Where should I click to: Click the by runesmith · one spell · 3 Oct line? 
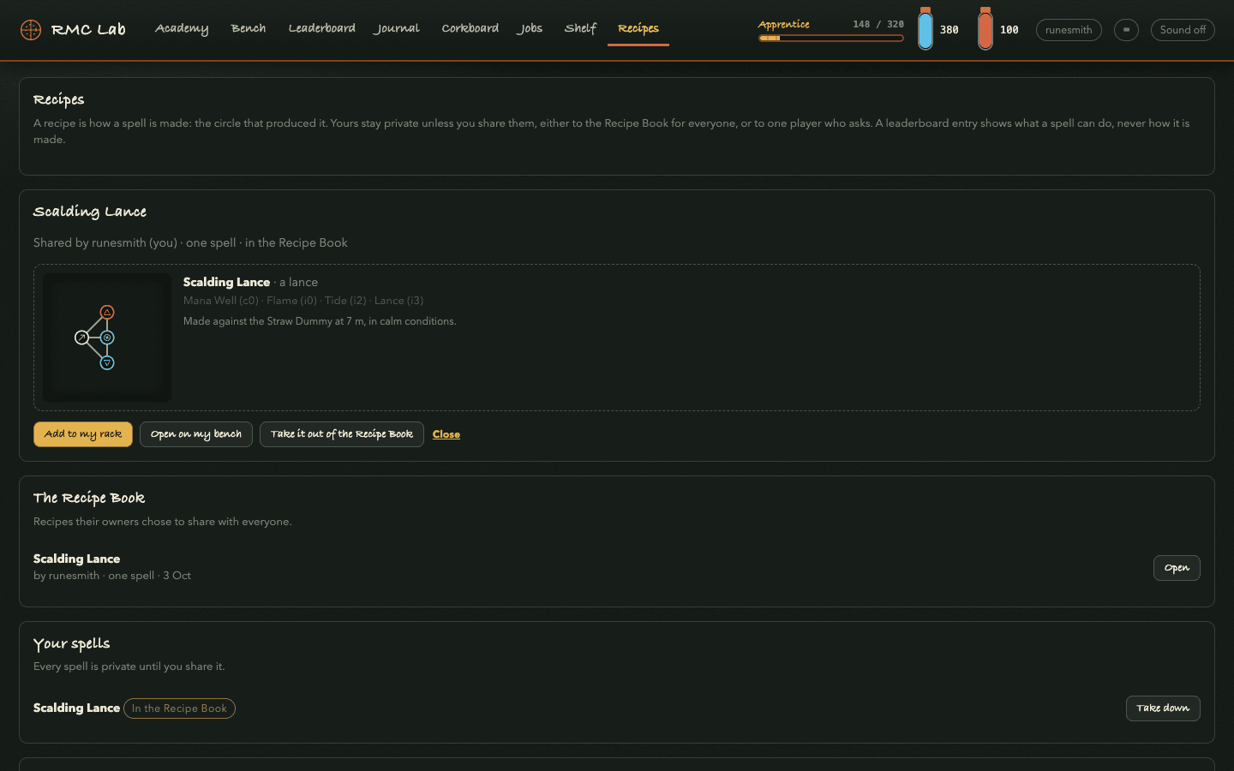112,576
